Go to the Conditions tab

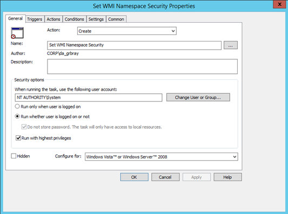(x=75, y=19)
